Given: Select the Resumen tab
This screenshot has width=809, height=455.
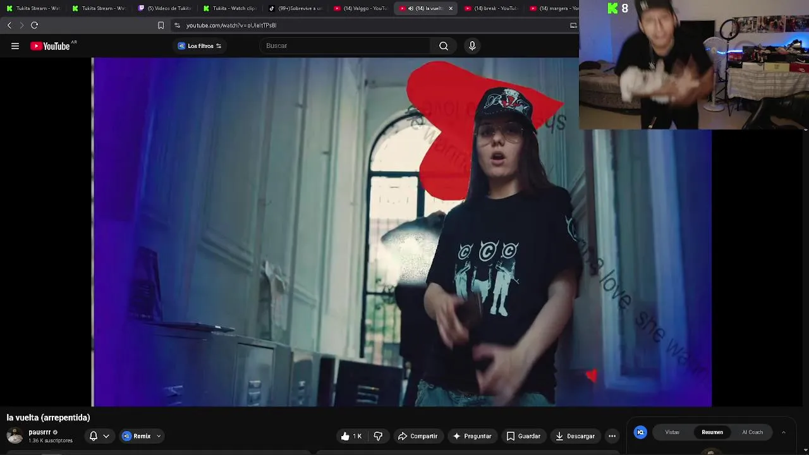Looking at the screenshot, I should (x=712, y=432).
